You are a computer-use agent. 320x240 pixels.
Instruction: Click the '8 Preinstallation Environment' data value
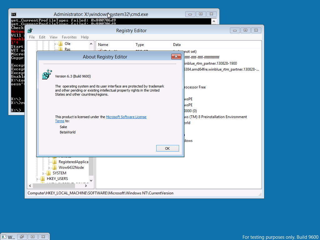pyautogui.click(x=215, y=117)
